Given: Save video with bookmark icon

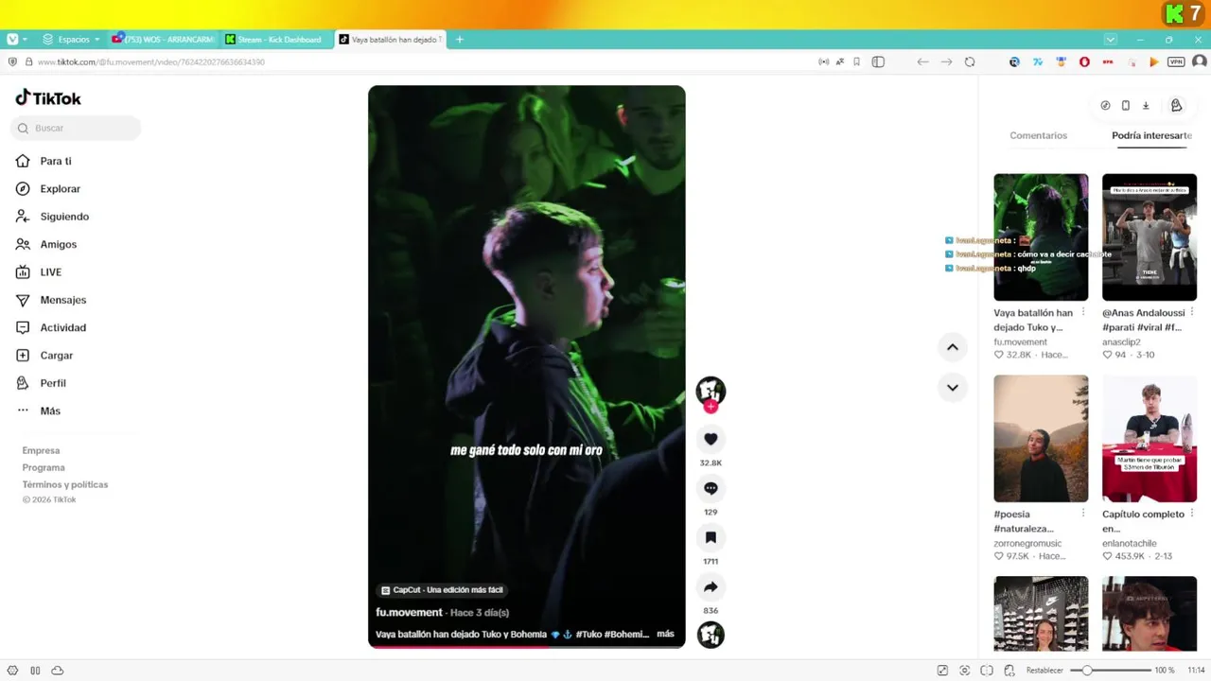Looking at the screenshot, I should [711, 537].
